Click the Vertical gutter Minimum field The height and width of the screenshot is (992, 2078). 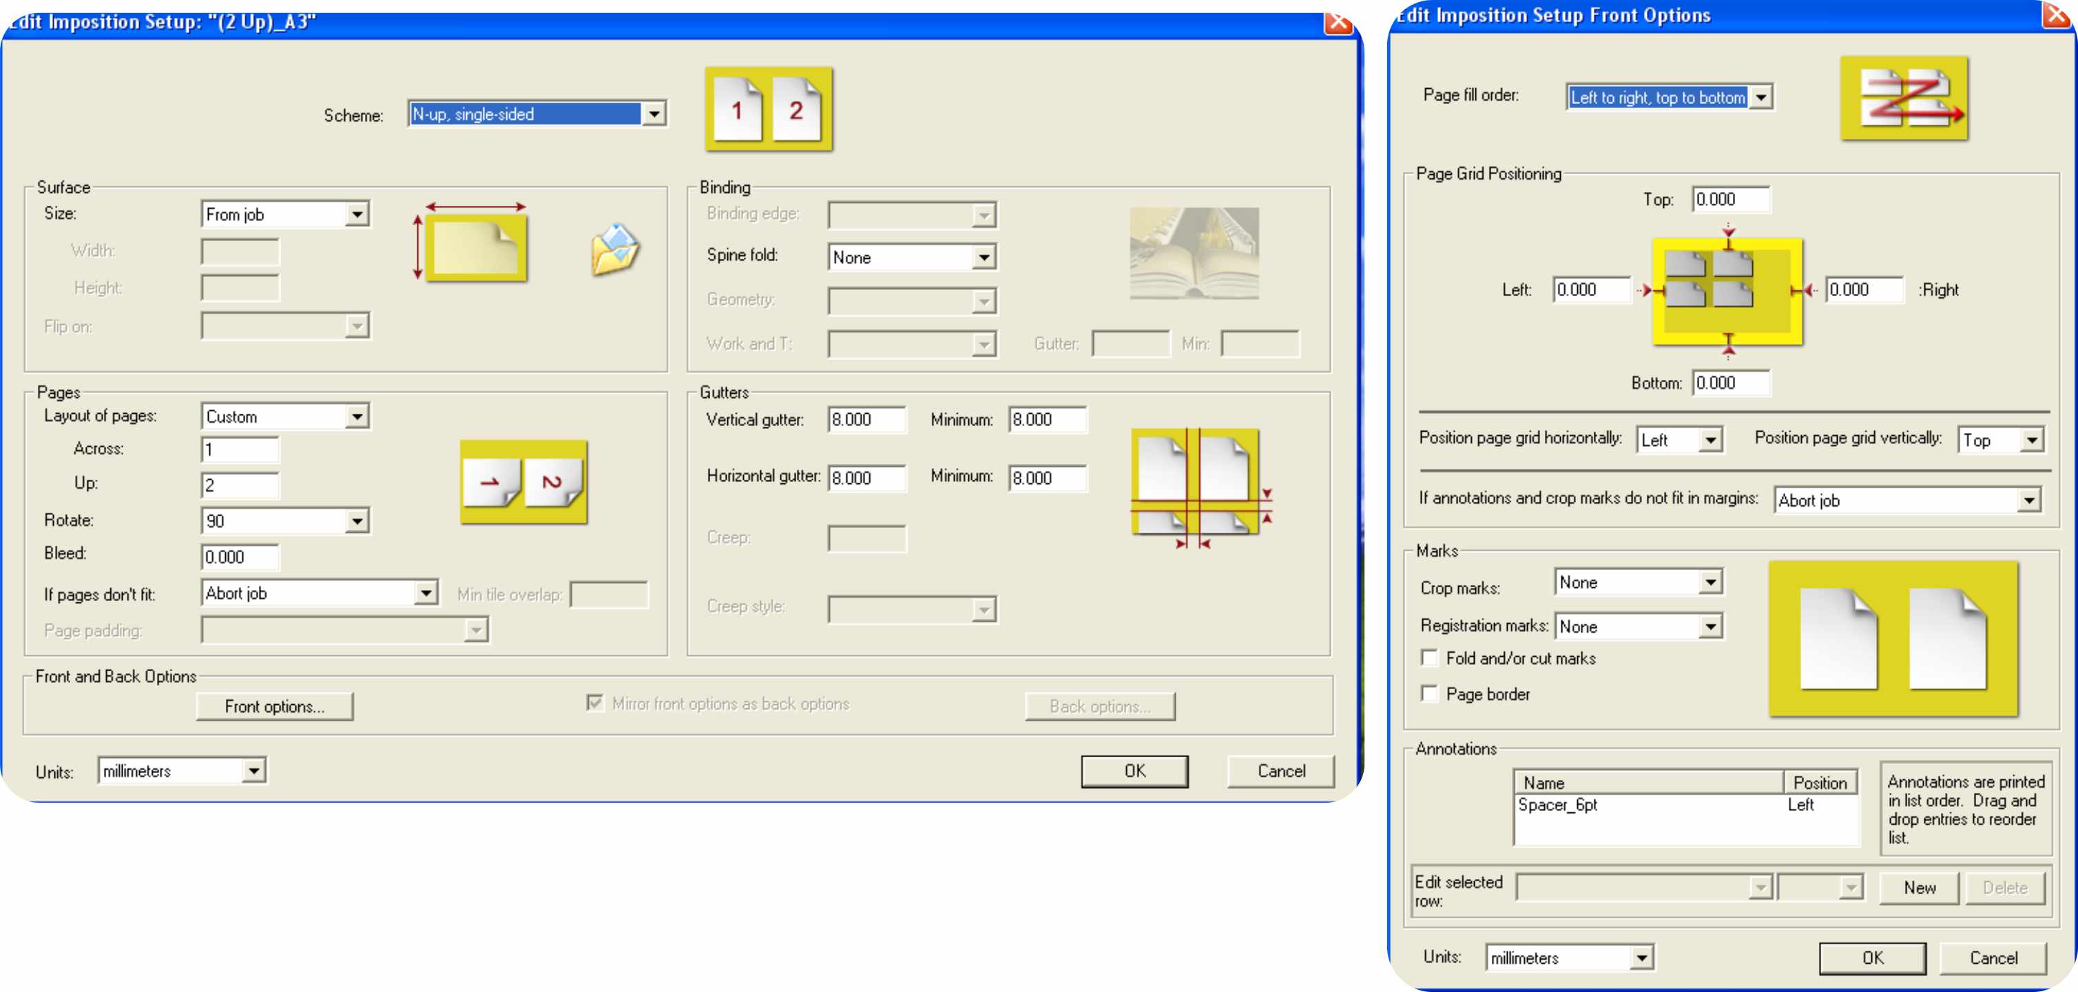tap(1048, 420)
